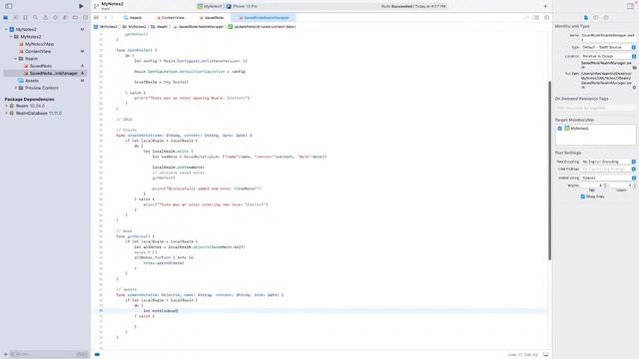Screen dimensions: 639x359
Task: Collapse the Realm group folder
Action: click(16, 59)
